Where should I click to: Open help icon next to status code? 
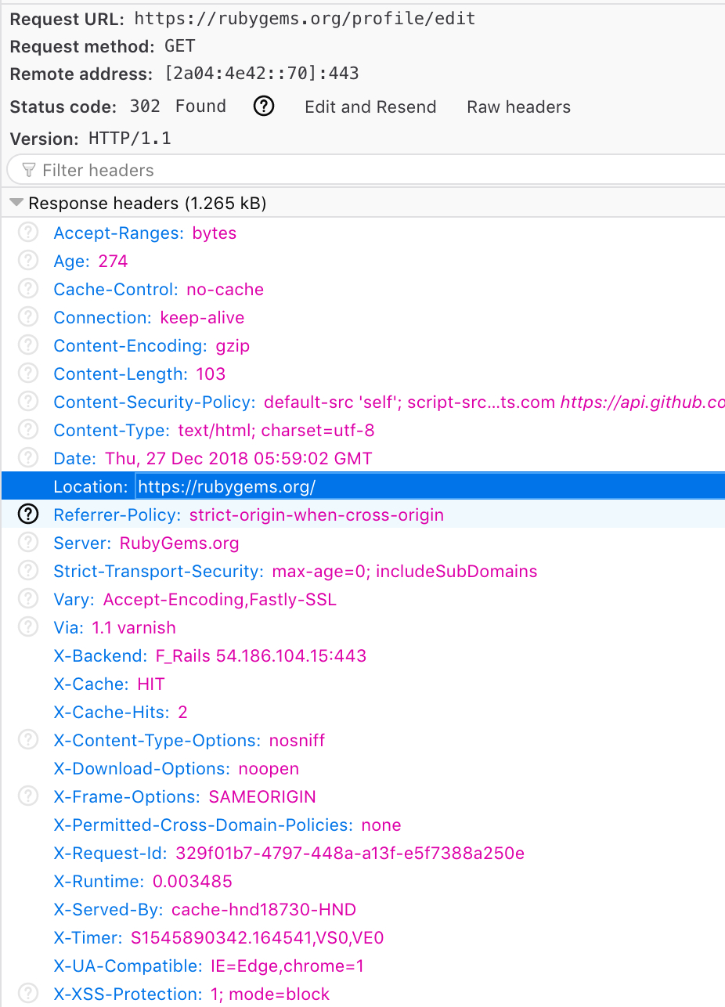coord(265,106)
